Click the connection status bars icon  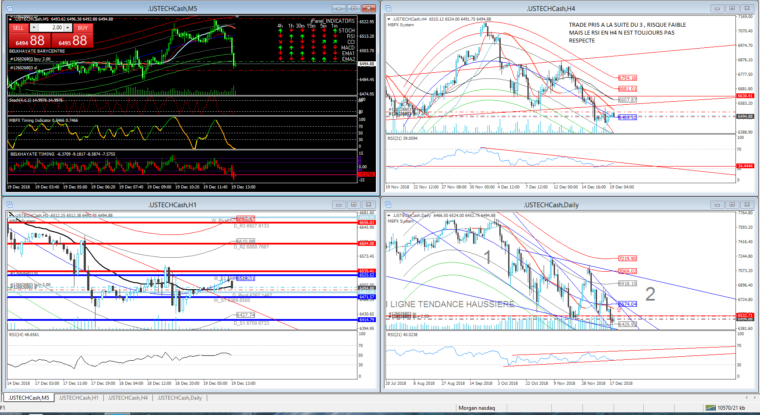coord(710,408)
